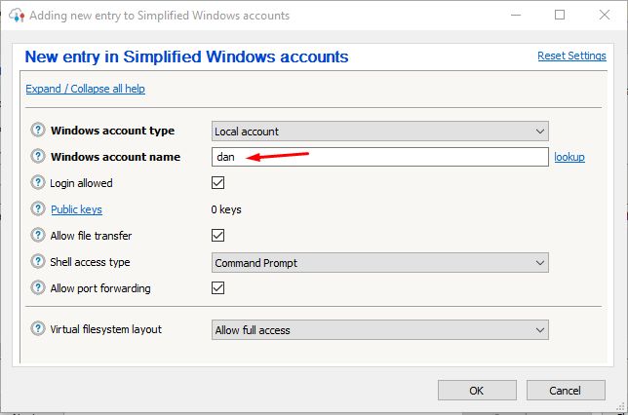The height and width of the screenshot is (415, 628).
Task: Click Expand / Collapse all help
Action: click(x=85, y=89)
